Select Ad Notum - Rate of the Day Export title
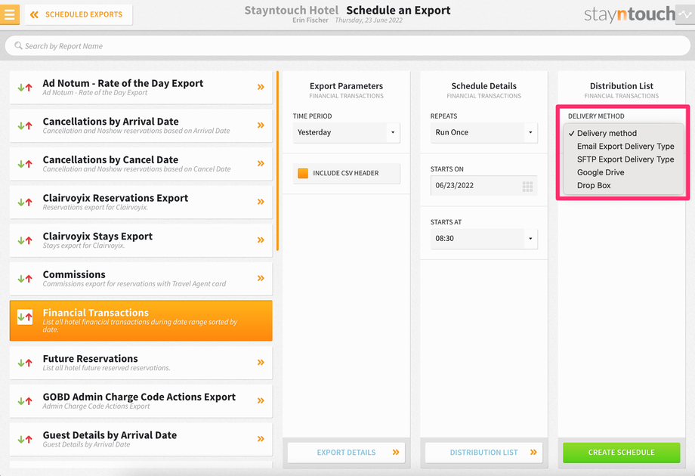Screen dimensions: 695x476 123,83
